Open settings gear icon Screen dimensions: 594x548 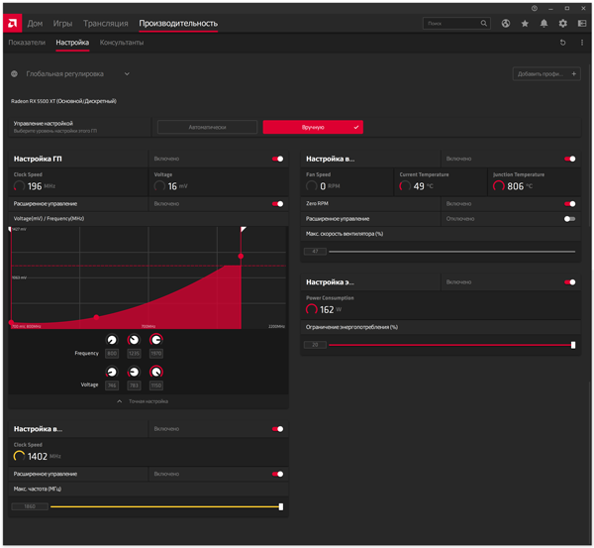click(562, 23)
